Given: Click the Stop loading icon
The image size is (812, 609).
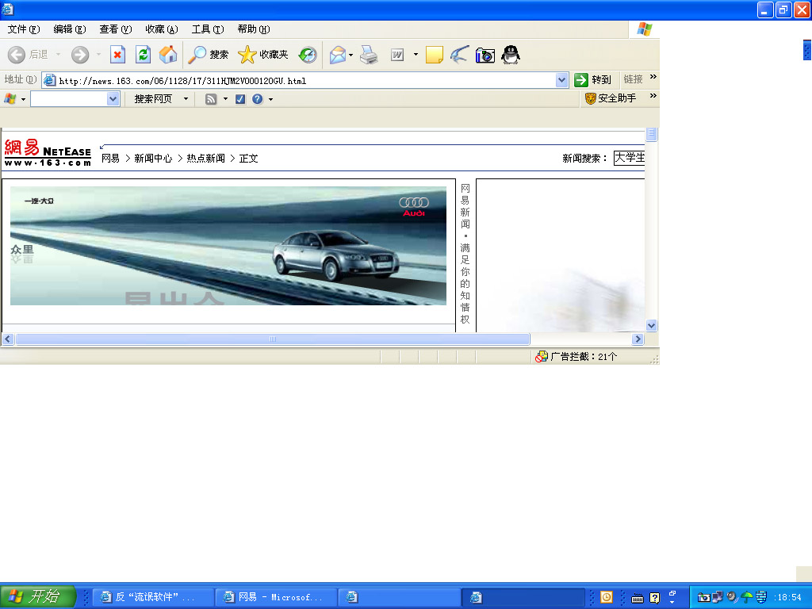Looking at the screenshot, I should click(117, 55).
